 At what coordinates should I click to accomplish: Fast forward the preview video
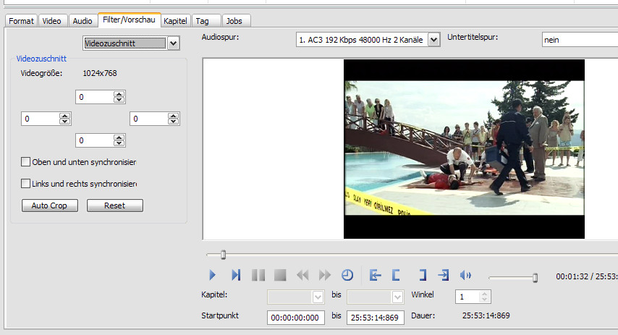325,275
